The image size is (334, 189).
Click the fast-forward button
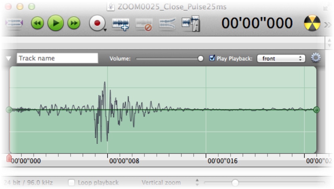74,23
